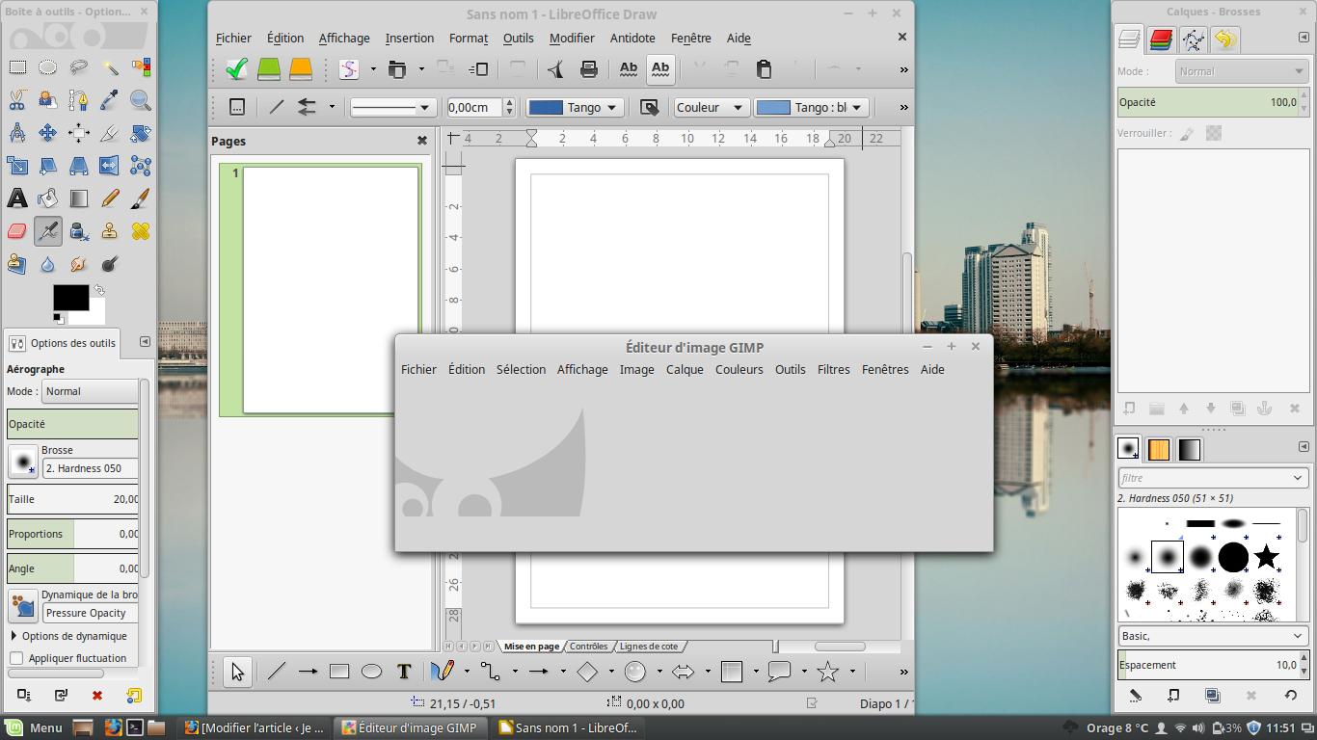Select the ellipse shape tool in Draw
Image resolution: width=1317 pixels, height=740 pixels.
click(x=371, y=672)
